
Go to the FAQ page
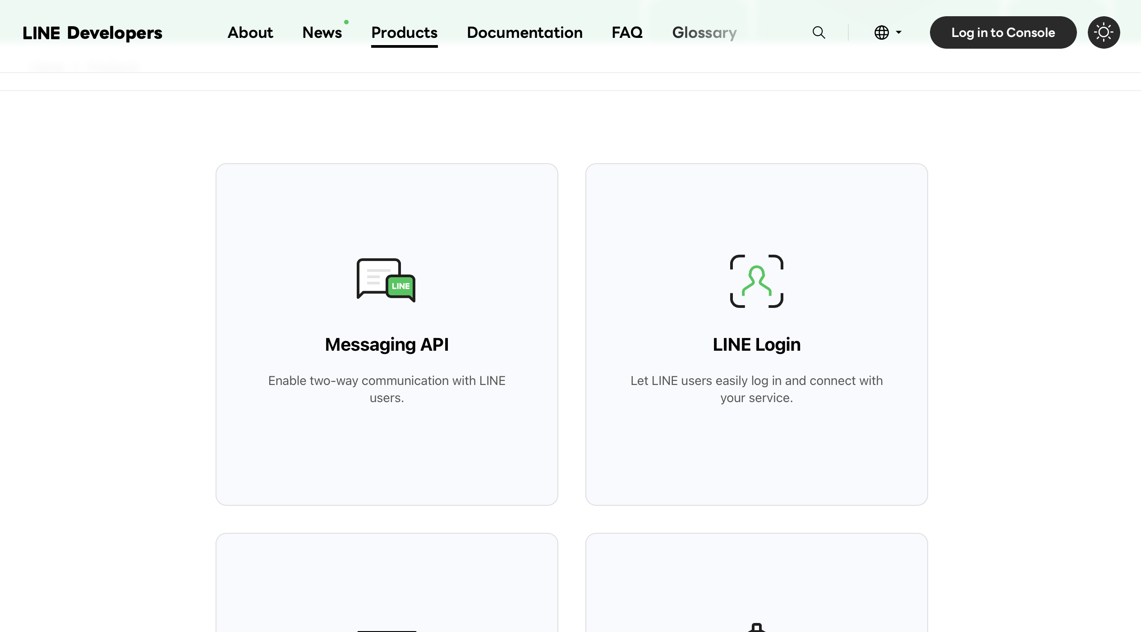[x=627, y=32]
